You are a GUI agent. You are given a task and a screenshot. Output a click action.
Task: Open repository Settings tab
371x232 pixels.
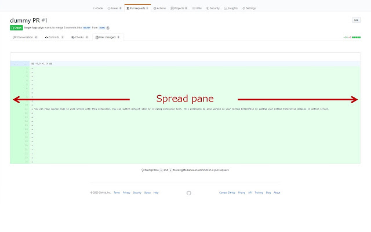tap(249, 8)
